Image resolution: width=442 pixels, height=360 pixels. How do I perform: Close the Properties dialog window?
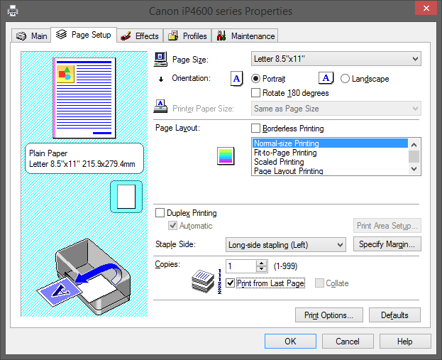426,9
